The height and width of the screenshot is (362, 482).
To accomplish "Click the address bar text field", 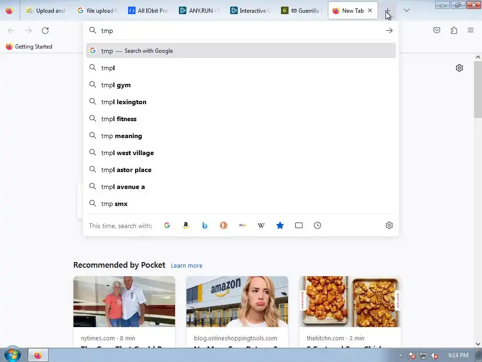I will click(241, 31).
